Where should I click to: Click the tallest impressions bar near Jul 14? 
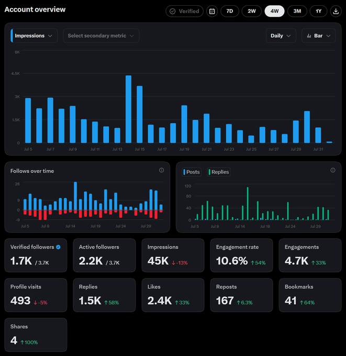click(x=128, y=109)
